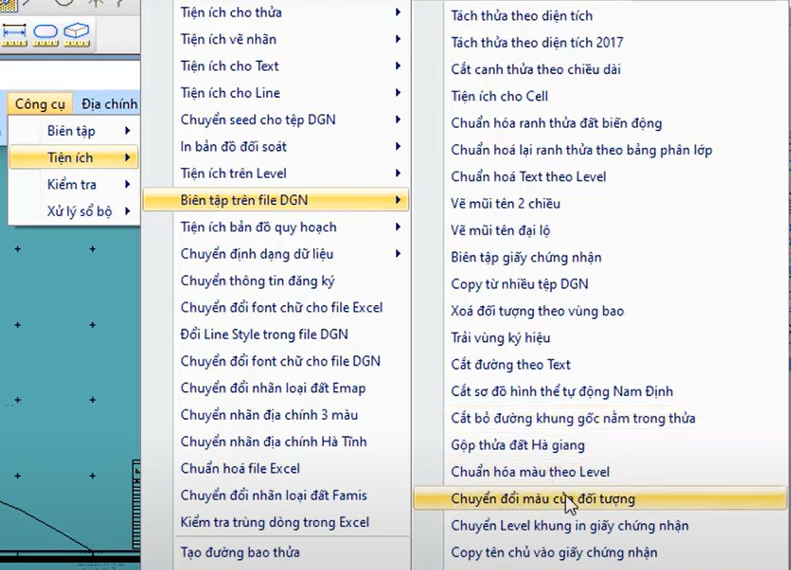Screen dimensions: 791x570
Task: Choose "Chuẩn hóa màu theo Level"
Action: tap(530, 471)
